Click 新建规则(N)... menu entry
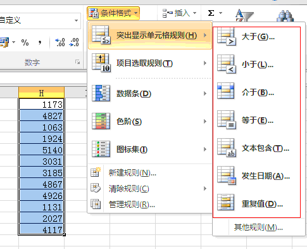This screenshot has height=249, width=307. tap(150, 173)
